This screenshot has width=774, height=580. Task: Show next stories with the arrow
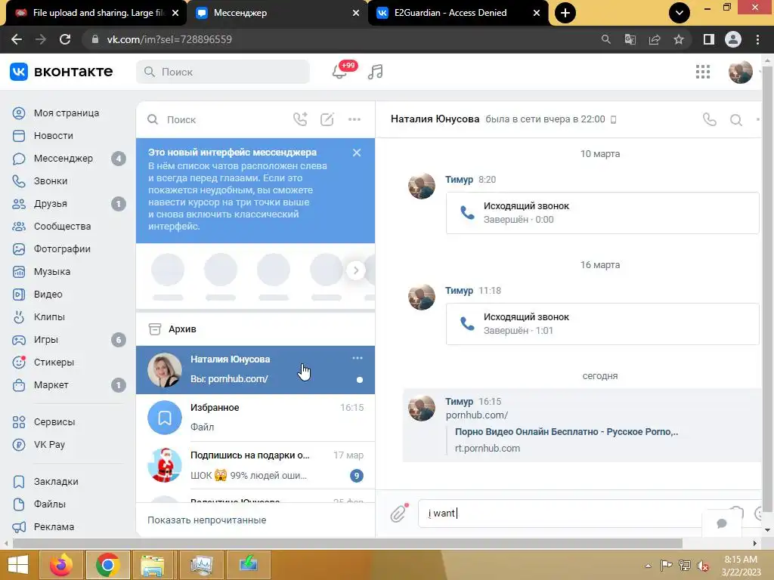click(x=356, y=270)
